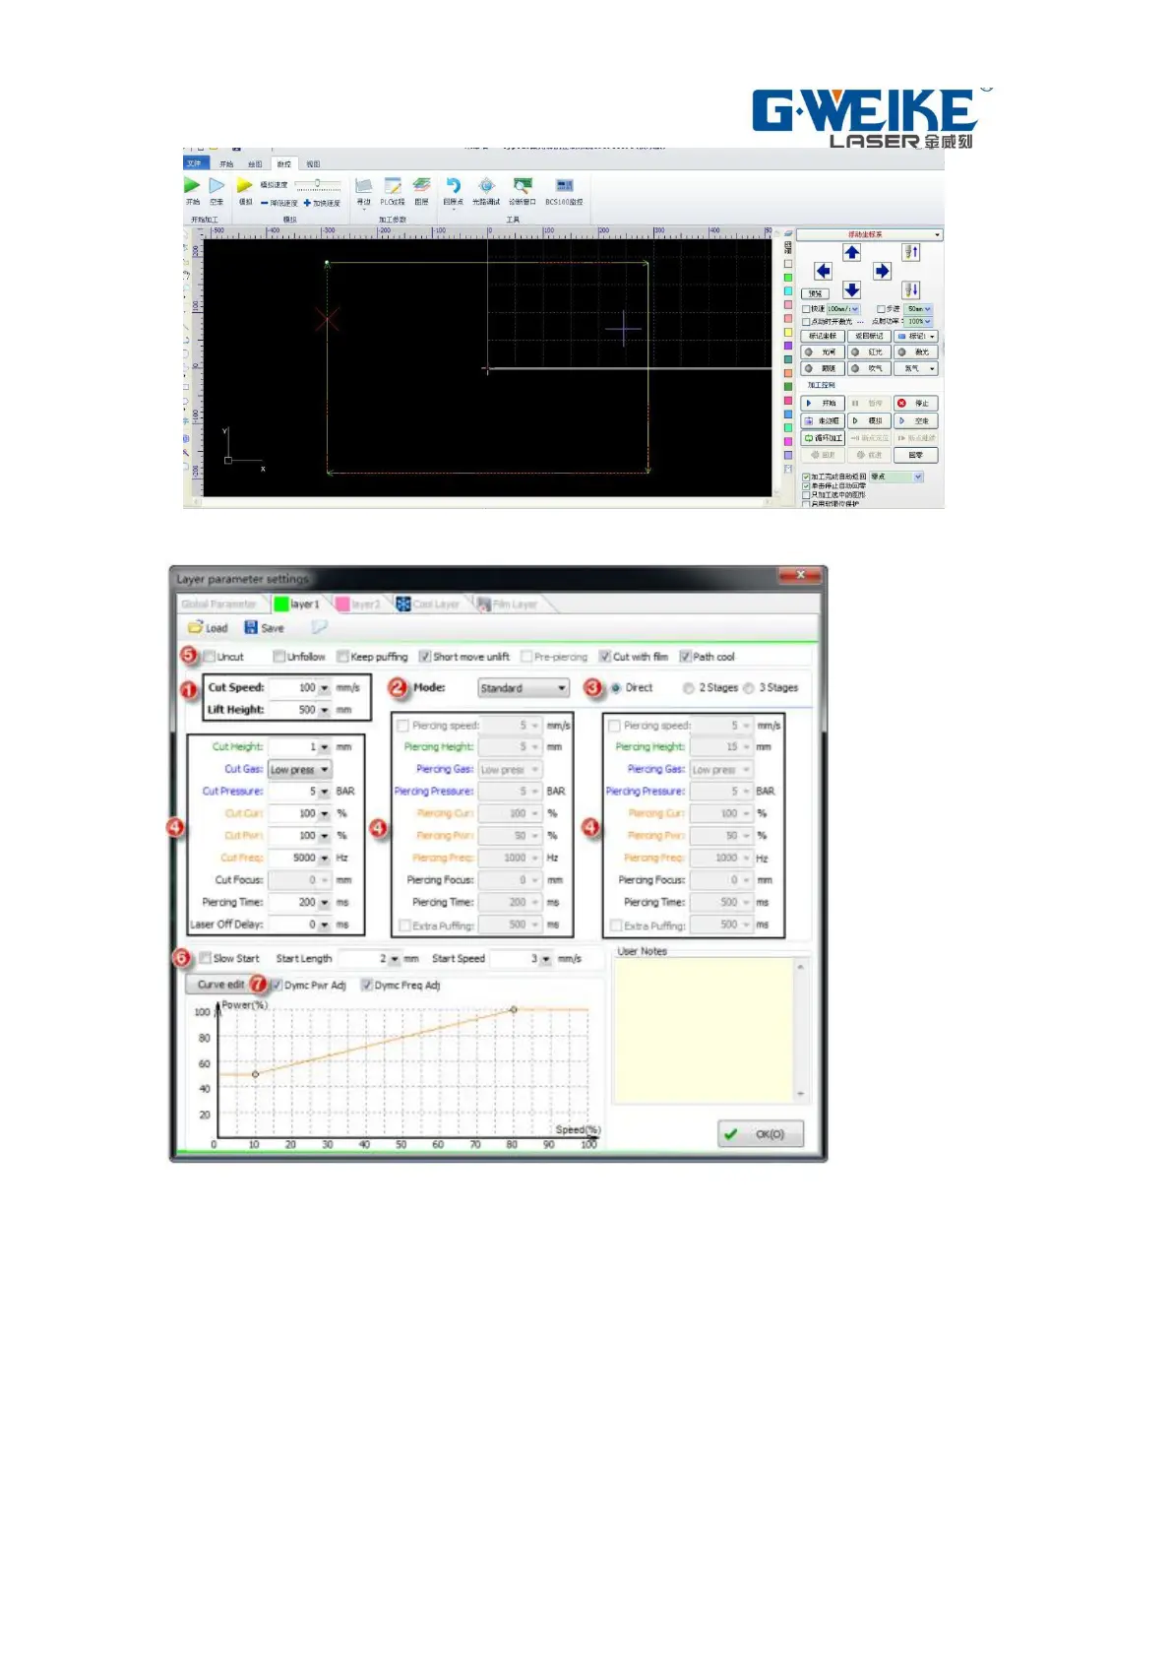Jog the machine up with the blue up arrow
1172x1658 pixels.
pos(852,253)
